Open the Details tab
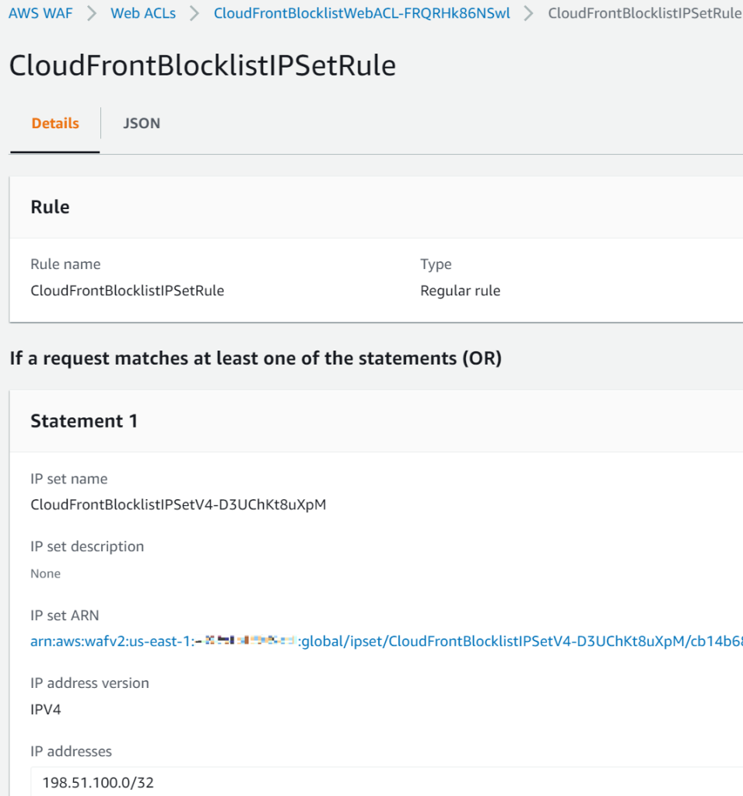743x796 pixels. coord(54,123)
